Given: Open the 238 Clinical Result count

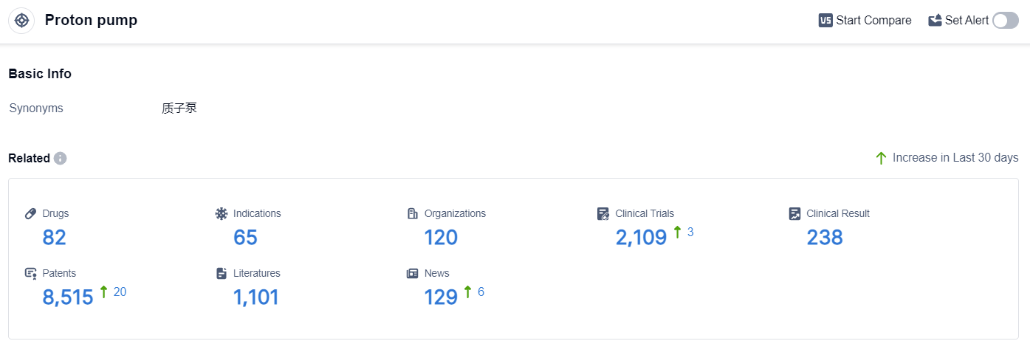Looking at the screenshot, I should click(x=825, y=238).
